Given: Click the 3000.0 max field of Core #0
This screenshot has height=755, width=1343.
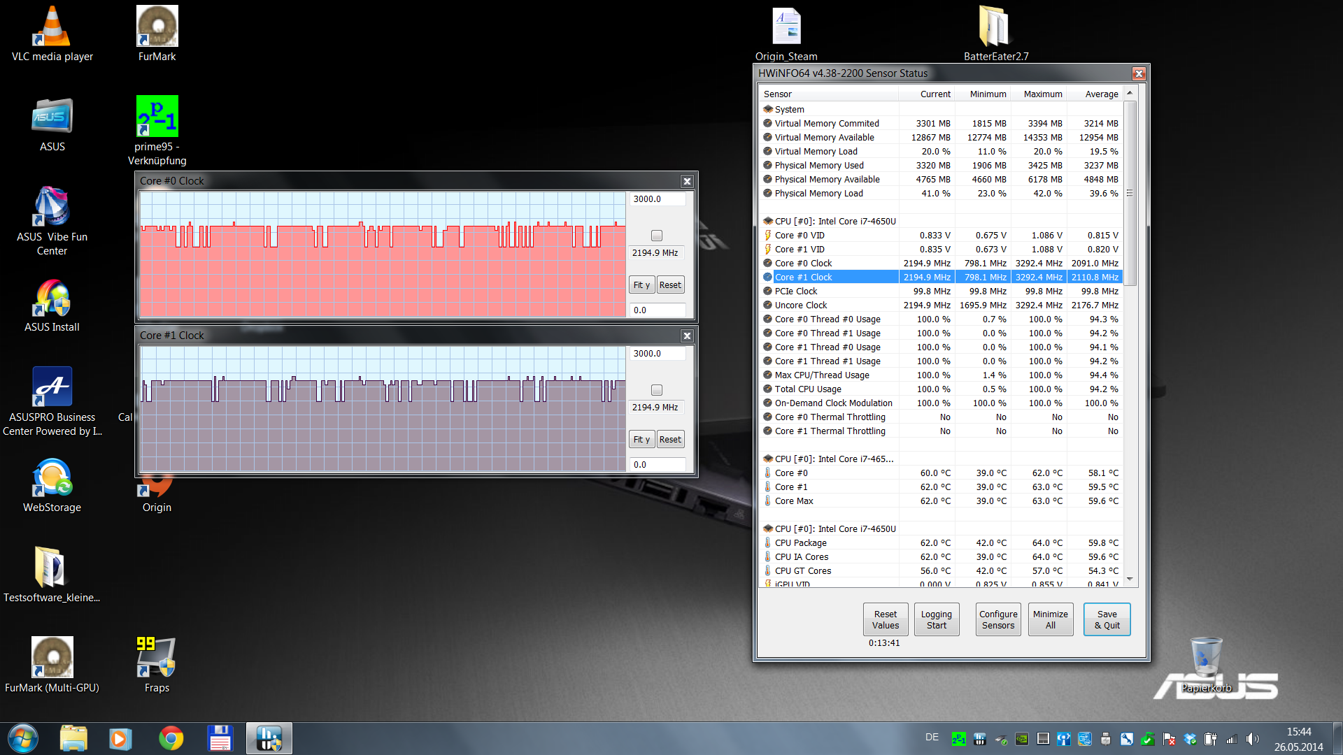Looking at the screenshot, I should tap(656, 199).
